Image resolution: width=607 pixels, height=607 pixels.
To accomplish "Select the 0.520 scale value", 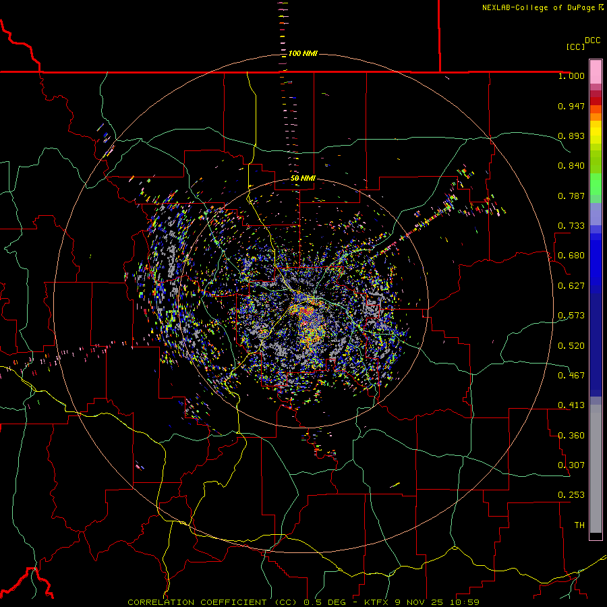I will point(571,346).
